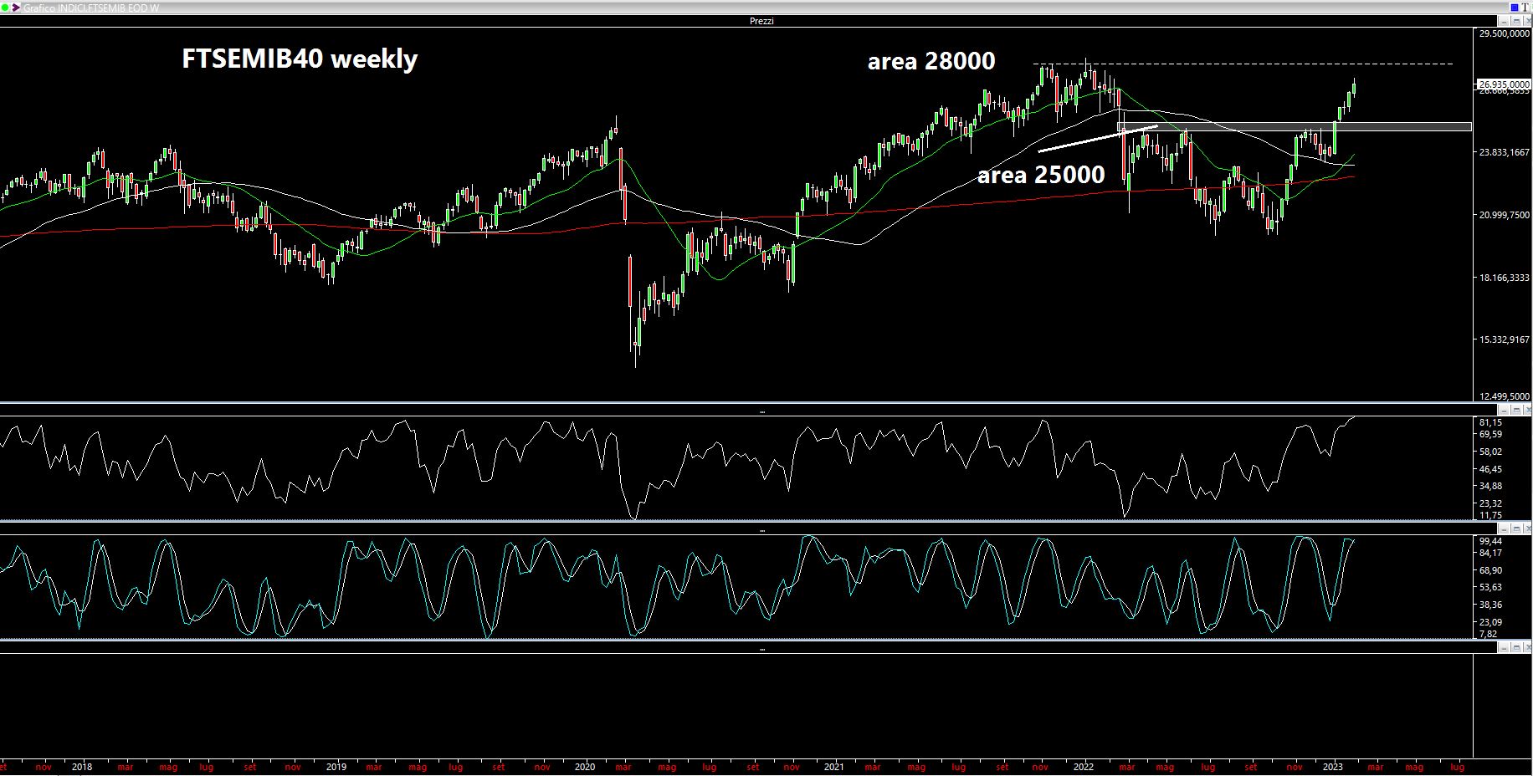
Task: Click the 2022 label on time axis
Action: coord(1083,766)
